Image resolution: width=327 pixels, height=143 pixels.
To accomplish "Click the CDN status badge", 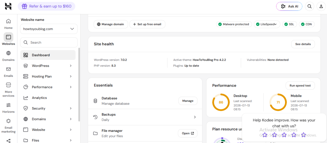I will click(307, 24).
